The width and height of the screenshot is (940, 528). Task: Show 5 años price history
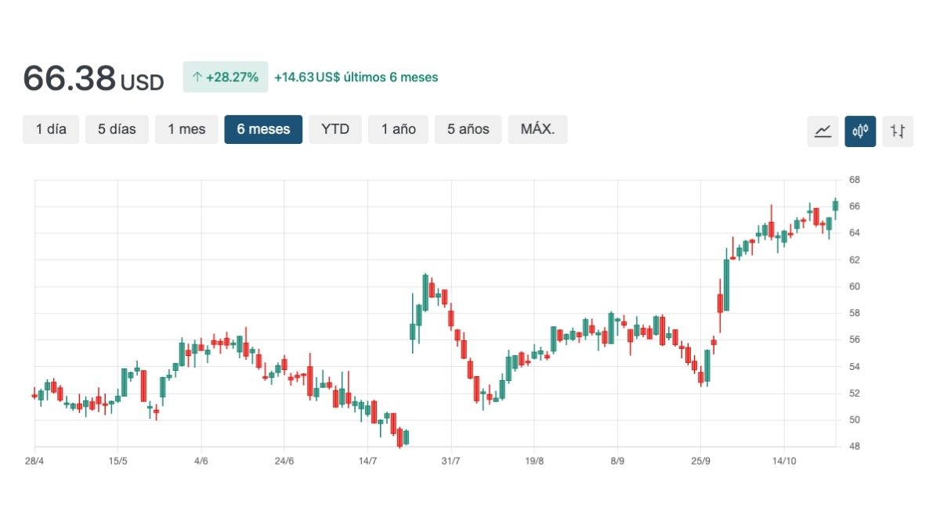(x=468, y=129)
